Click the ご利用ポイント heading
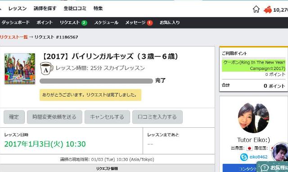288x172 pixels. [234, 53]
